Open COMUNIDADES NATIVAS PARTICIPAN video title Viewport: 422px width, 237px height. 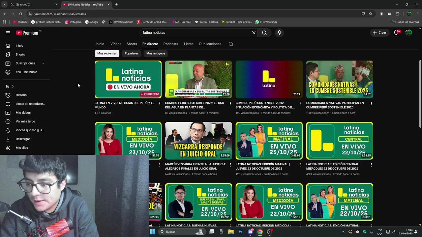coord(335,105)
